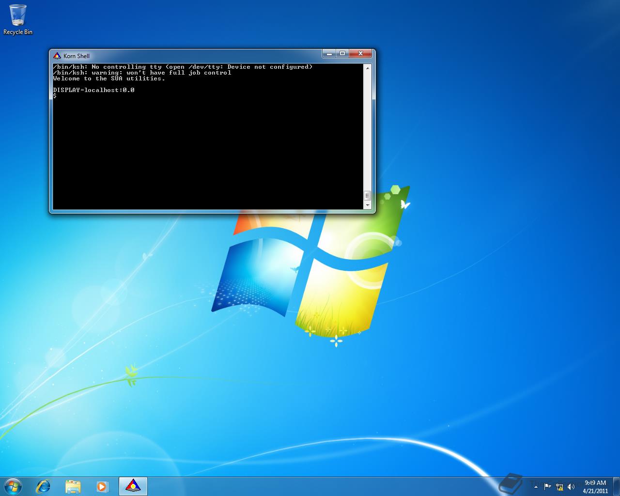The image size is (620, 496).
Task: Open the Action Center flag icon
Action: [547, 486]
